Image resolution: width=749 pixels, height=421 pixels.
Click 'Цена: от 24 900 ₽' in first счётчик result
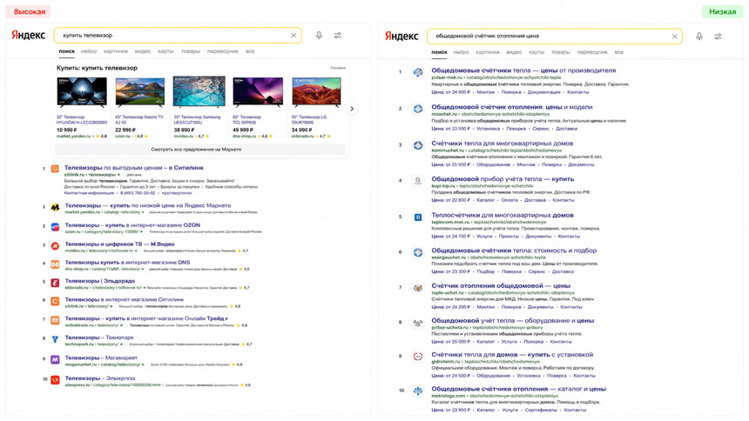[451, 92]
